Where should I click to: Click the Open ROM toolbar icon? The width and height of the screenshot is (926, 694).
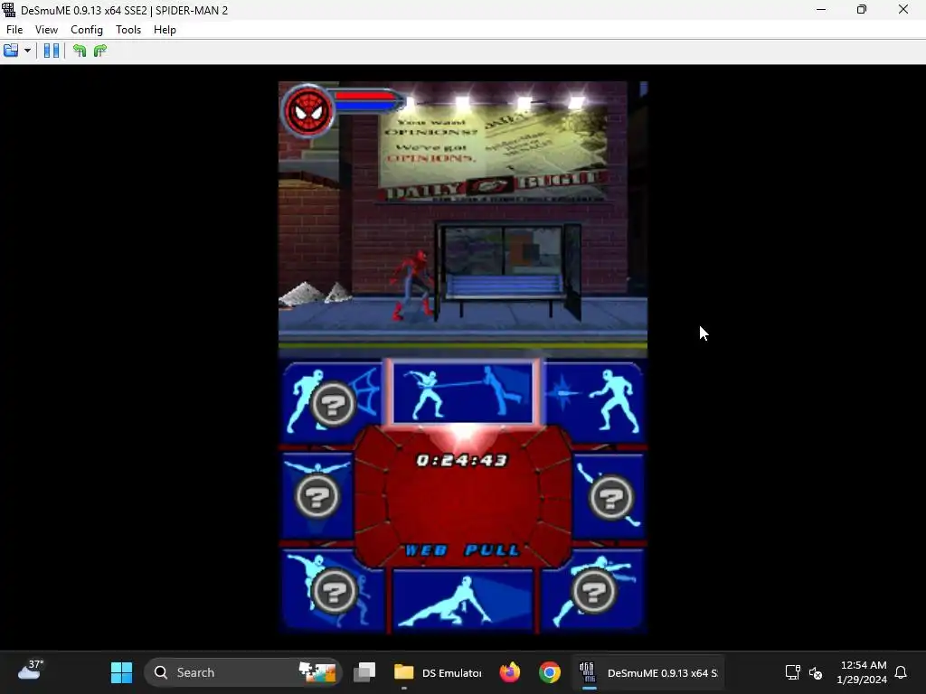(x=11, y=51)
